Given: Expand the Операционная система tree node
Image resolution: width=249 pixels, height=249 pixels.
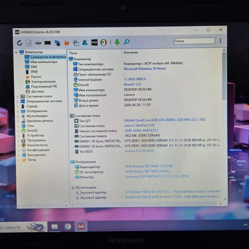Looking at the screenshot, I should [x=18, y=101].
